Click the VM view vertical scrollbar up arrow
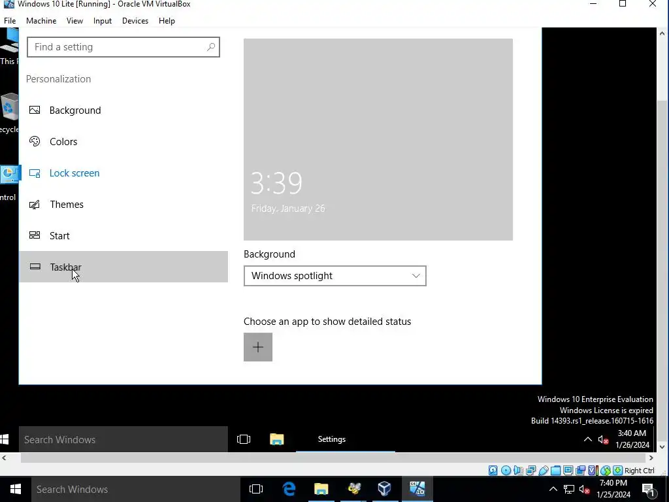Screen dimensions: 669x502 (x=662, y=33)
